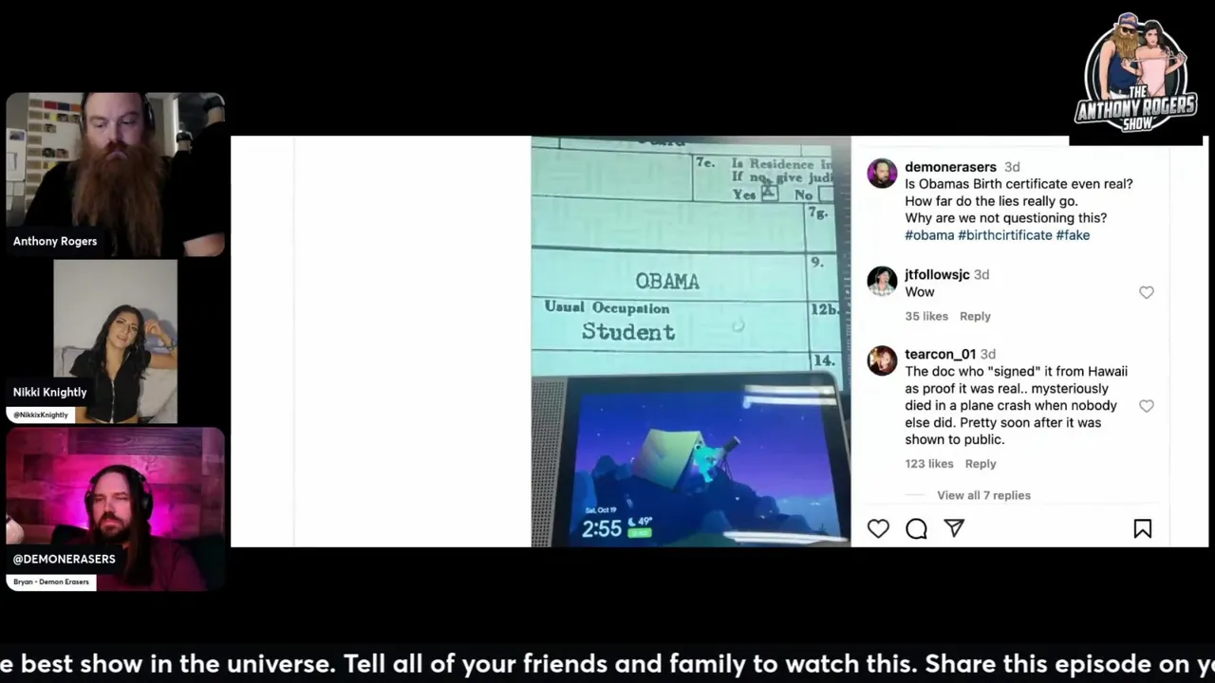
Task: Click the demonerasers username in the caption
Action: coord(950,167)
